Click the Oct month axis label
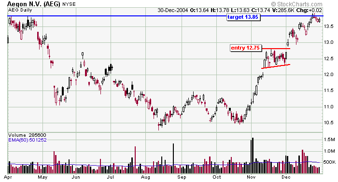The width and height of the screenshot is (338, 182). [x=217, y=177]
